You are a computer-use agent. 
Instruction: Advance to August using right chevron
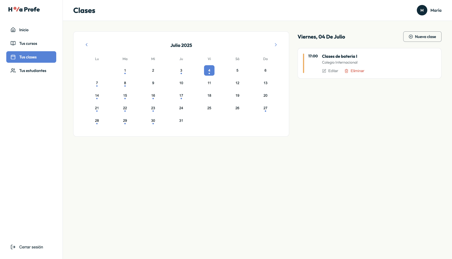(x=276, y=44)
